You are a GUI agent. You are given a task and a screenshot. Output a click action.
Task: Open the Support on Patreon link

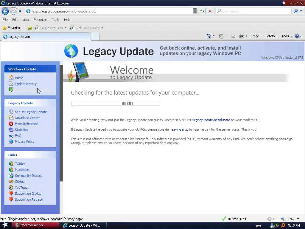(29, 199)
